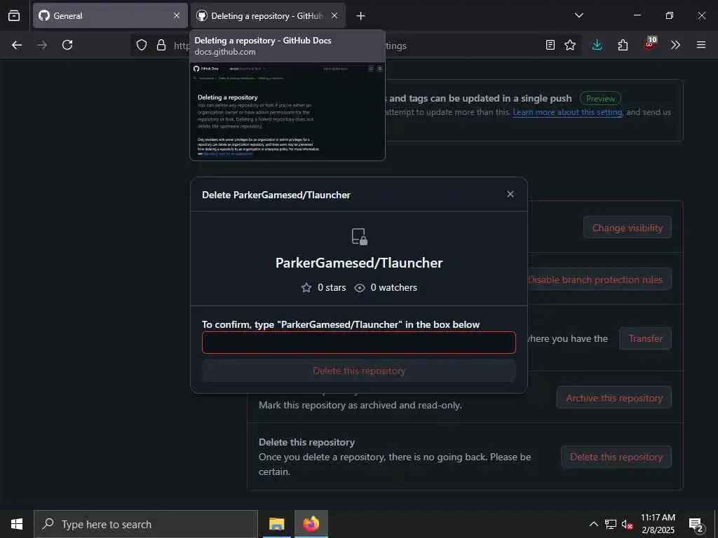Close the Deleting a repository tab
Screen dimensions: 718x538
(x=334, y=15)
